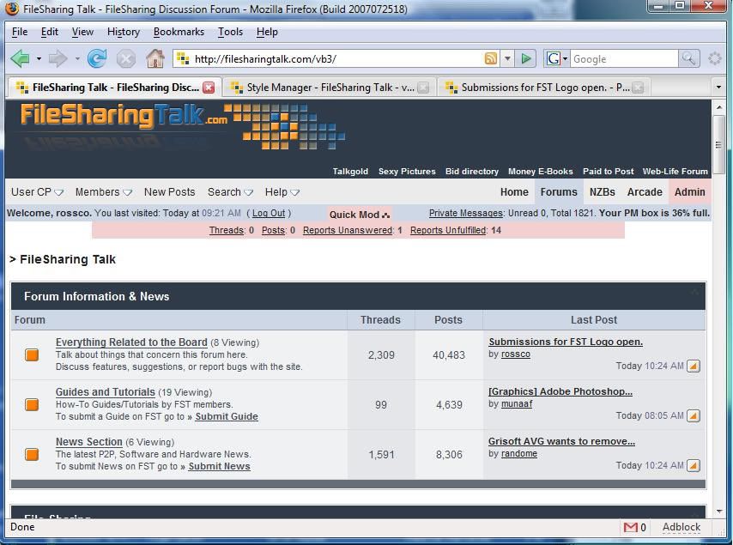
Task: Click the Stop loading icon
Action: click(126, 59)
